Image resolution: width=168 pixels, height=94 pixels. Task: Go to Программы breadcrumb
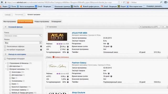pyautogui.click(x=19, y=15)
